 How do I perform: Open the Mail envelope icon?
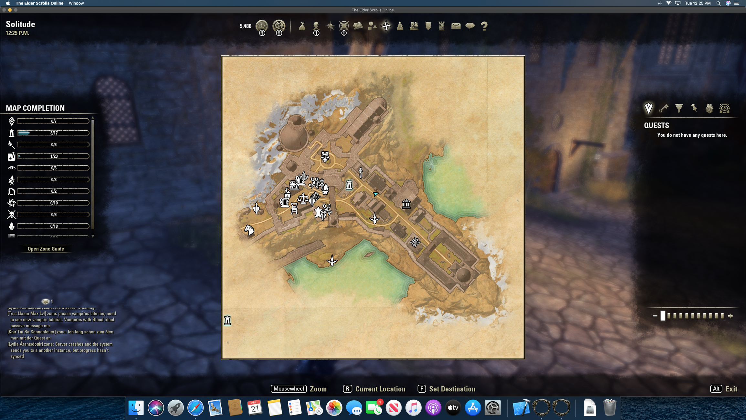[x=456, y=26]
